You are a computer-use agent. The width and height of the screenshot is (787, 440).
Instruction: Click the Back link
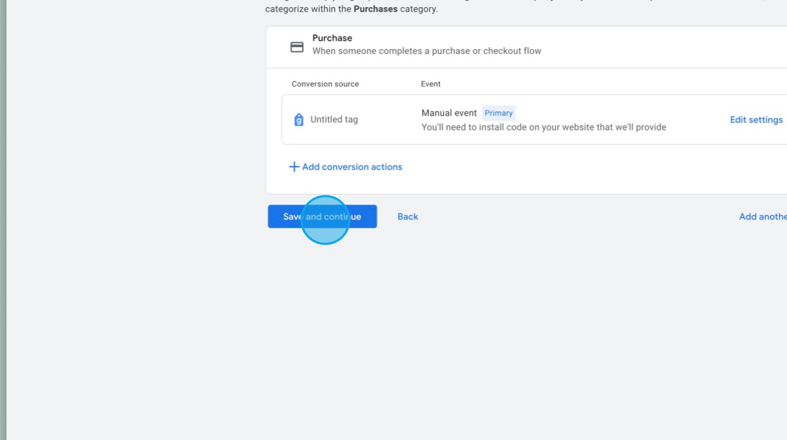pos(408,216)
